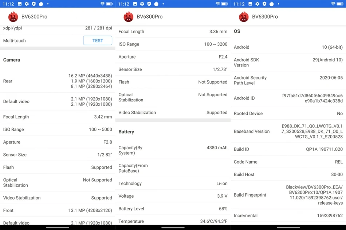
Task: Tap the 'Camera' section heading
Action: (12, 60)
